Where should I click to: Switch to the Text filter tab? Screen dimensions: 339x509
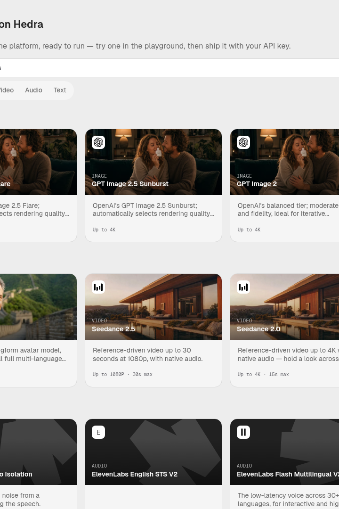coord(60,90)
